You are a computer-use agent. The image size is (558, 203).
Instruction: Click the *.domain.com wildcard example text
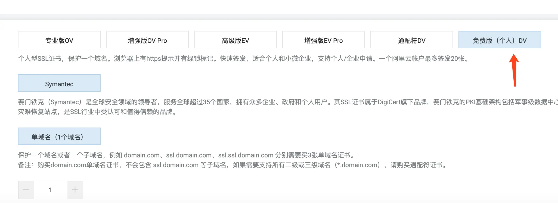coord(357,165)
